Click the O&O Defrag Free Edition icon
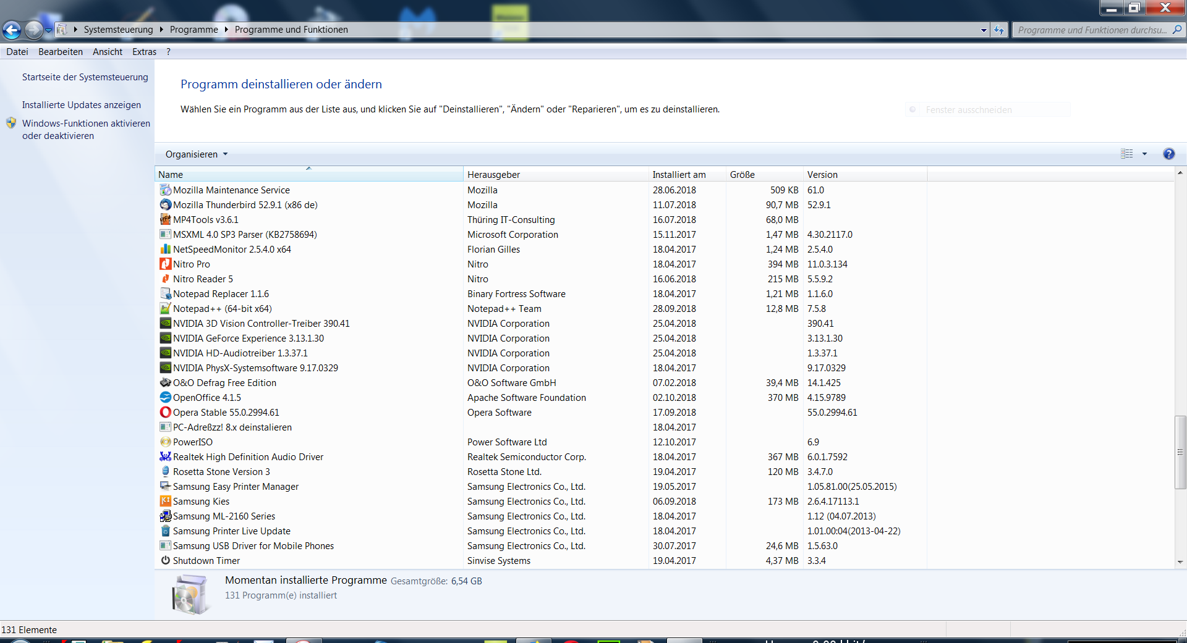 (165, 382)
